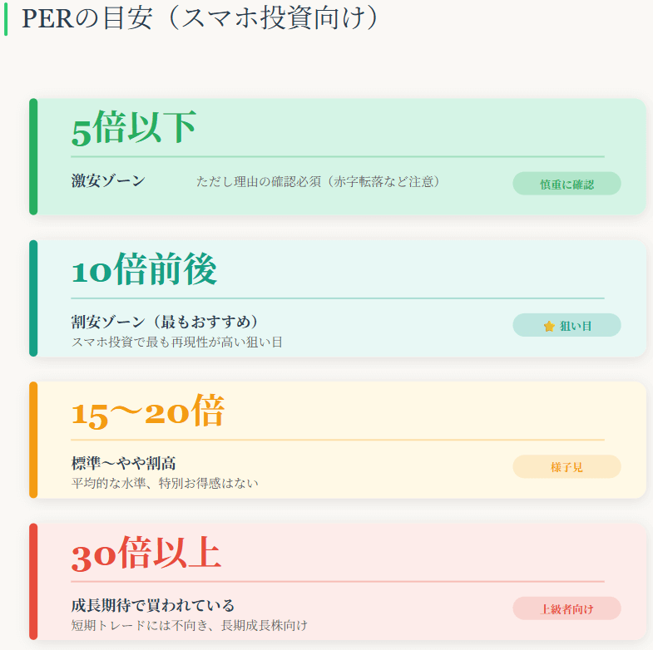Viewport: 653px width, 650px height.
Task: Click the star icon in 狙い目 badge
Action: click(x=549, y=327)
